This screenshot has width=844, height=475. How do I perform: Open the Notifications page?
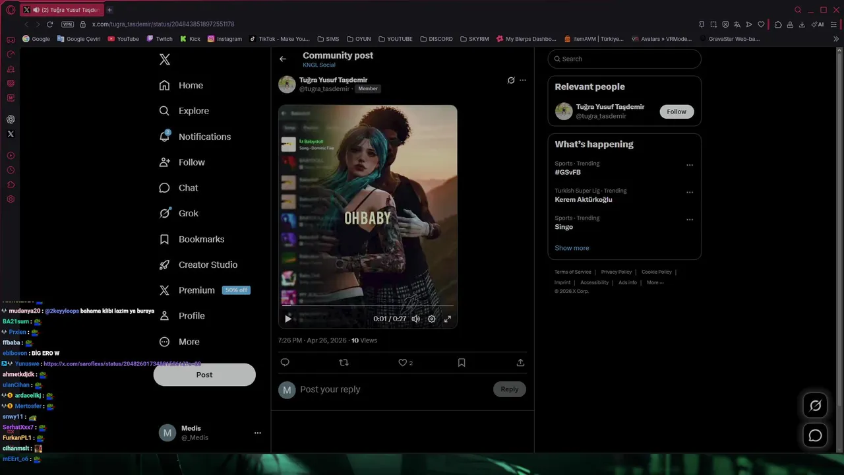pos(195,137)
